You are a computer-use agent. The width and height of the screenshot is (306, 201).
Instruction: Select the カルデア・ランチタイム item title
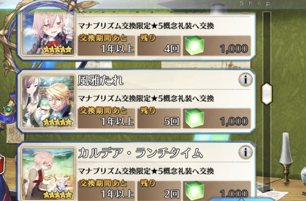tap(140, 153)
